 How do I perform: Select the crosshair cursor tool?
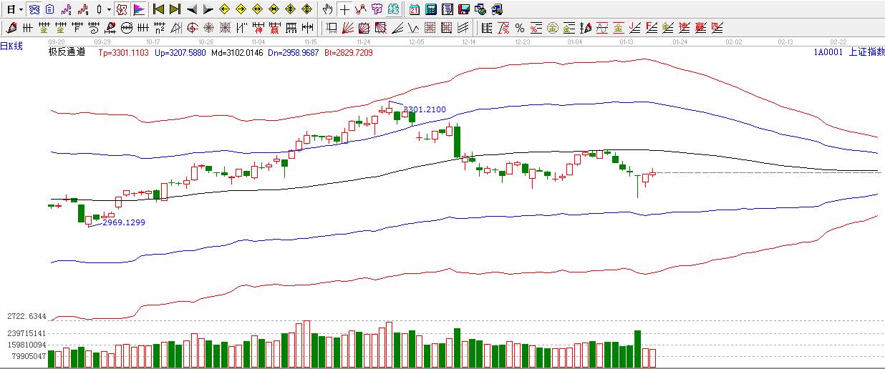(x=345, y=9)
